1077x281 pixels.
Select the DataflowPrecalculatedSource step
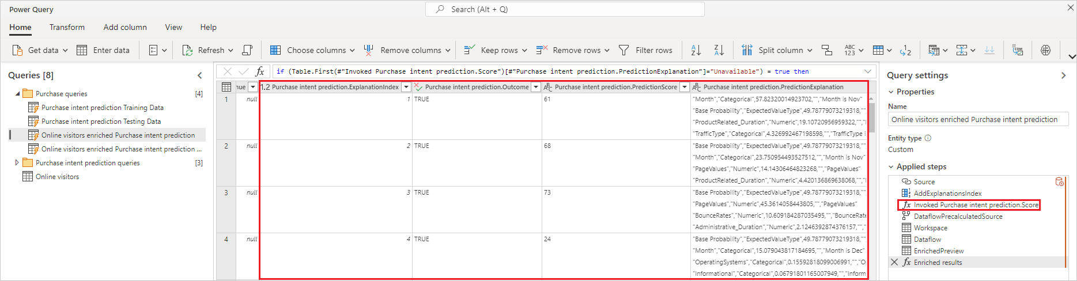(x=958, y=217)
